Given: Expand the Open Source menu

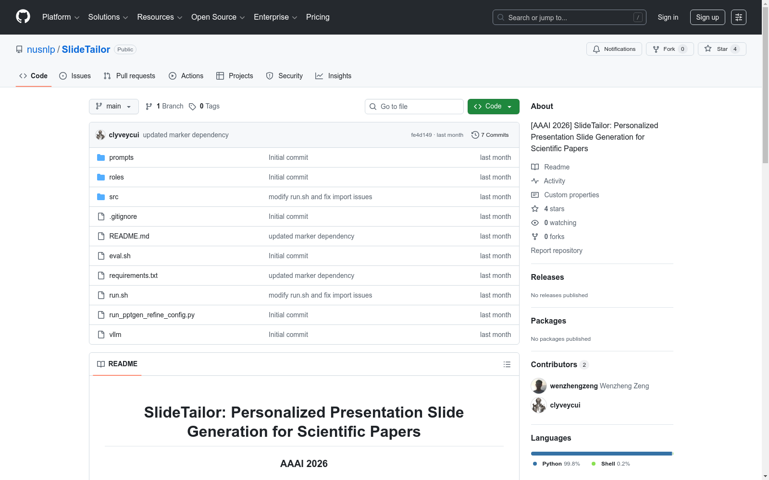Looking at the screenshot, I should (x=218, y=17).
